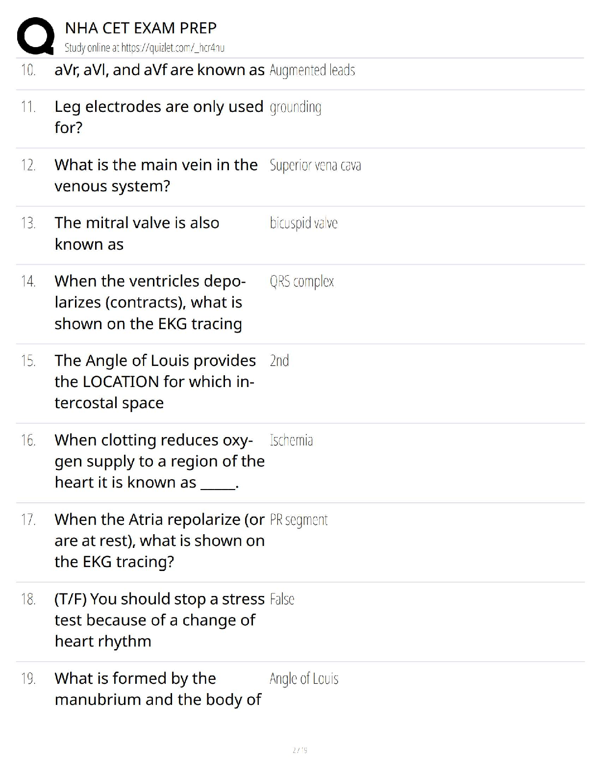
Task: Select the 'PR segment' answer
Action: point(299,520)
